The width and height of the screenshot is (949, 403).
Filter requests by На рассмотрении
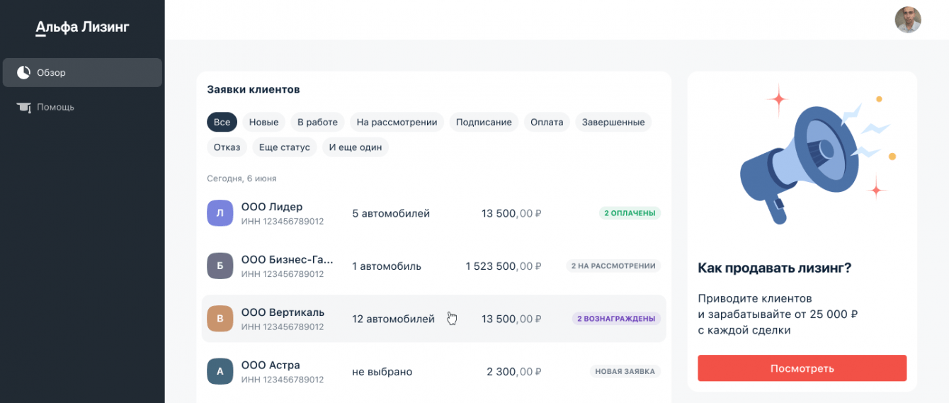(x=397, y=122)
